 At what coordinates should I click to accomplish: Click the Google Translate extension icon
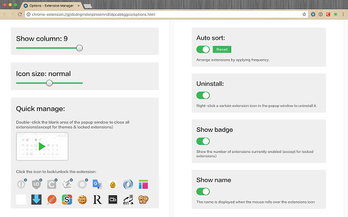pos(97,184)
